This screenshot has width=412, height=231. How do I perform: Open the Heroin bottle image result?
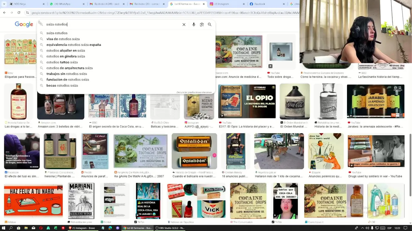[328, 101]
